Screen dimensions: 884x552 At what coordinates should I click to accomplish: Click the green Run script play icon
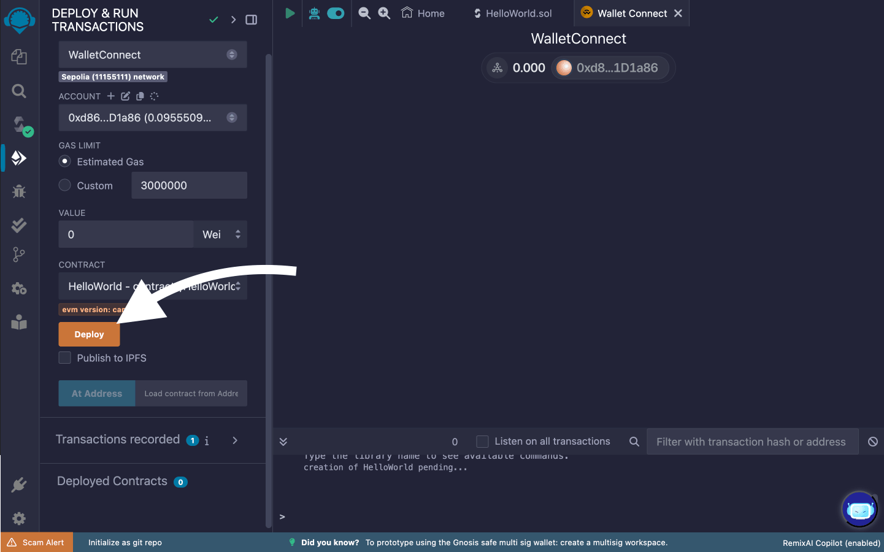click(290, 13)
